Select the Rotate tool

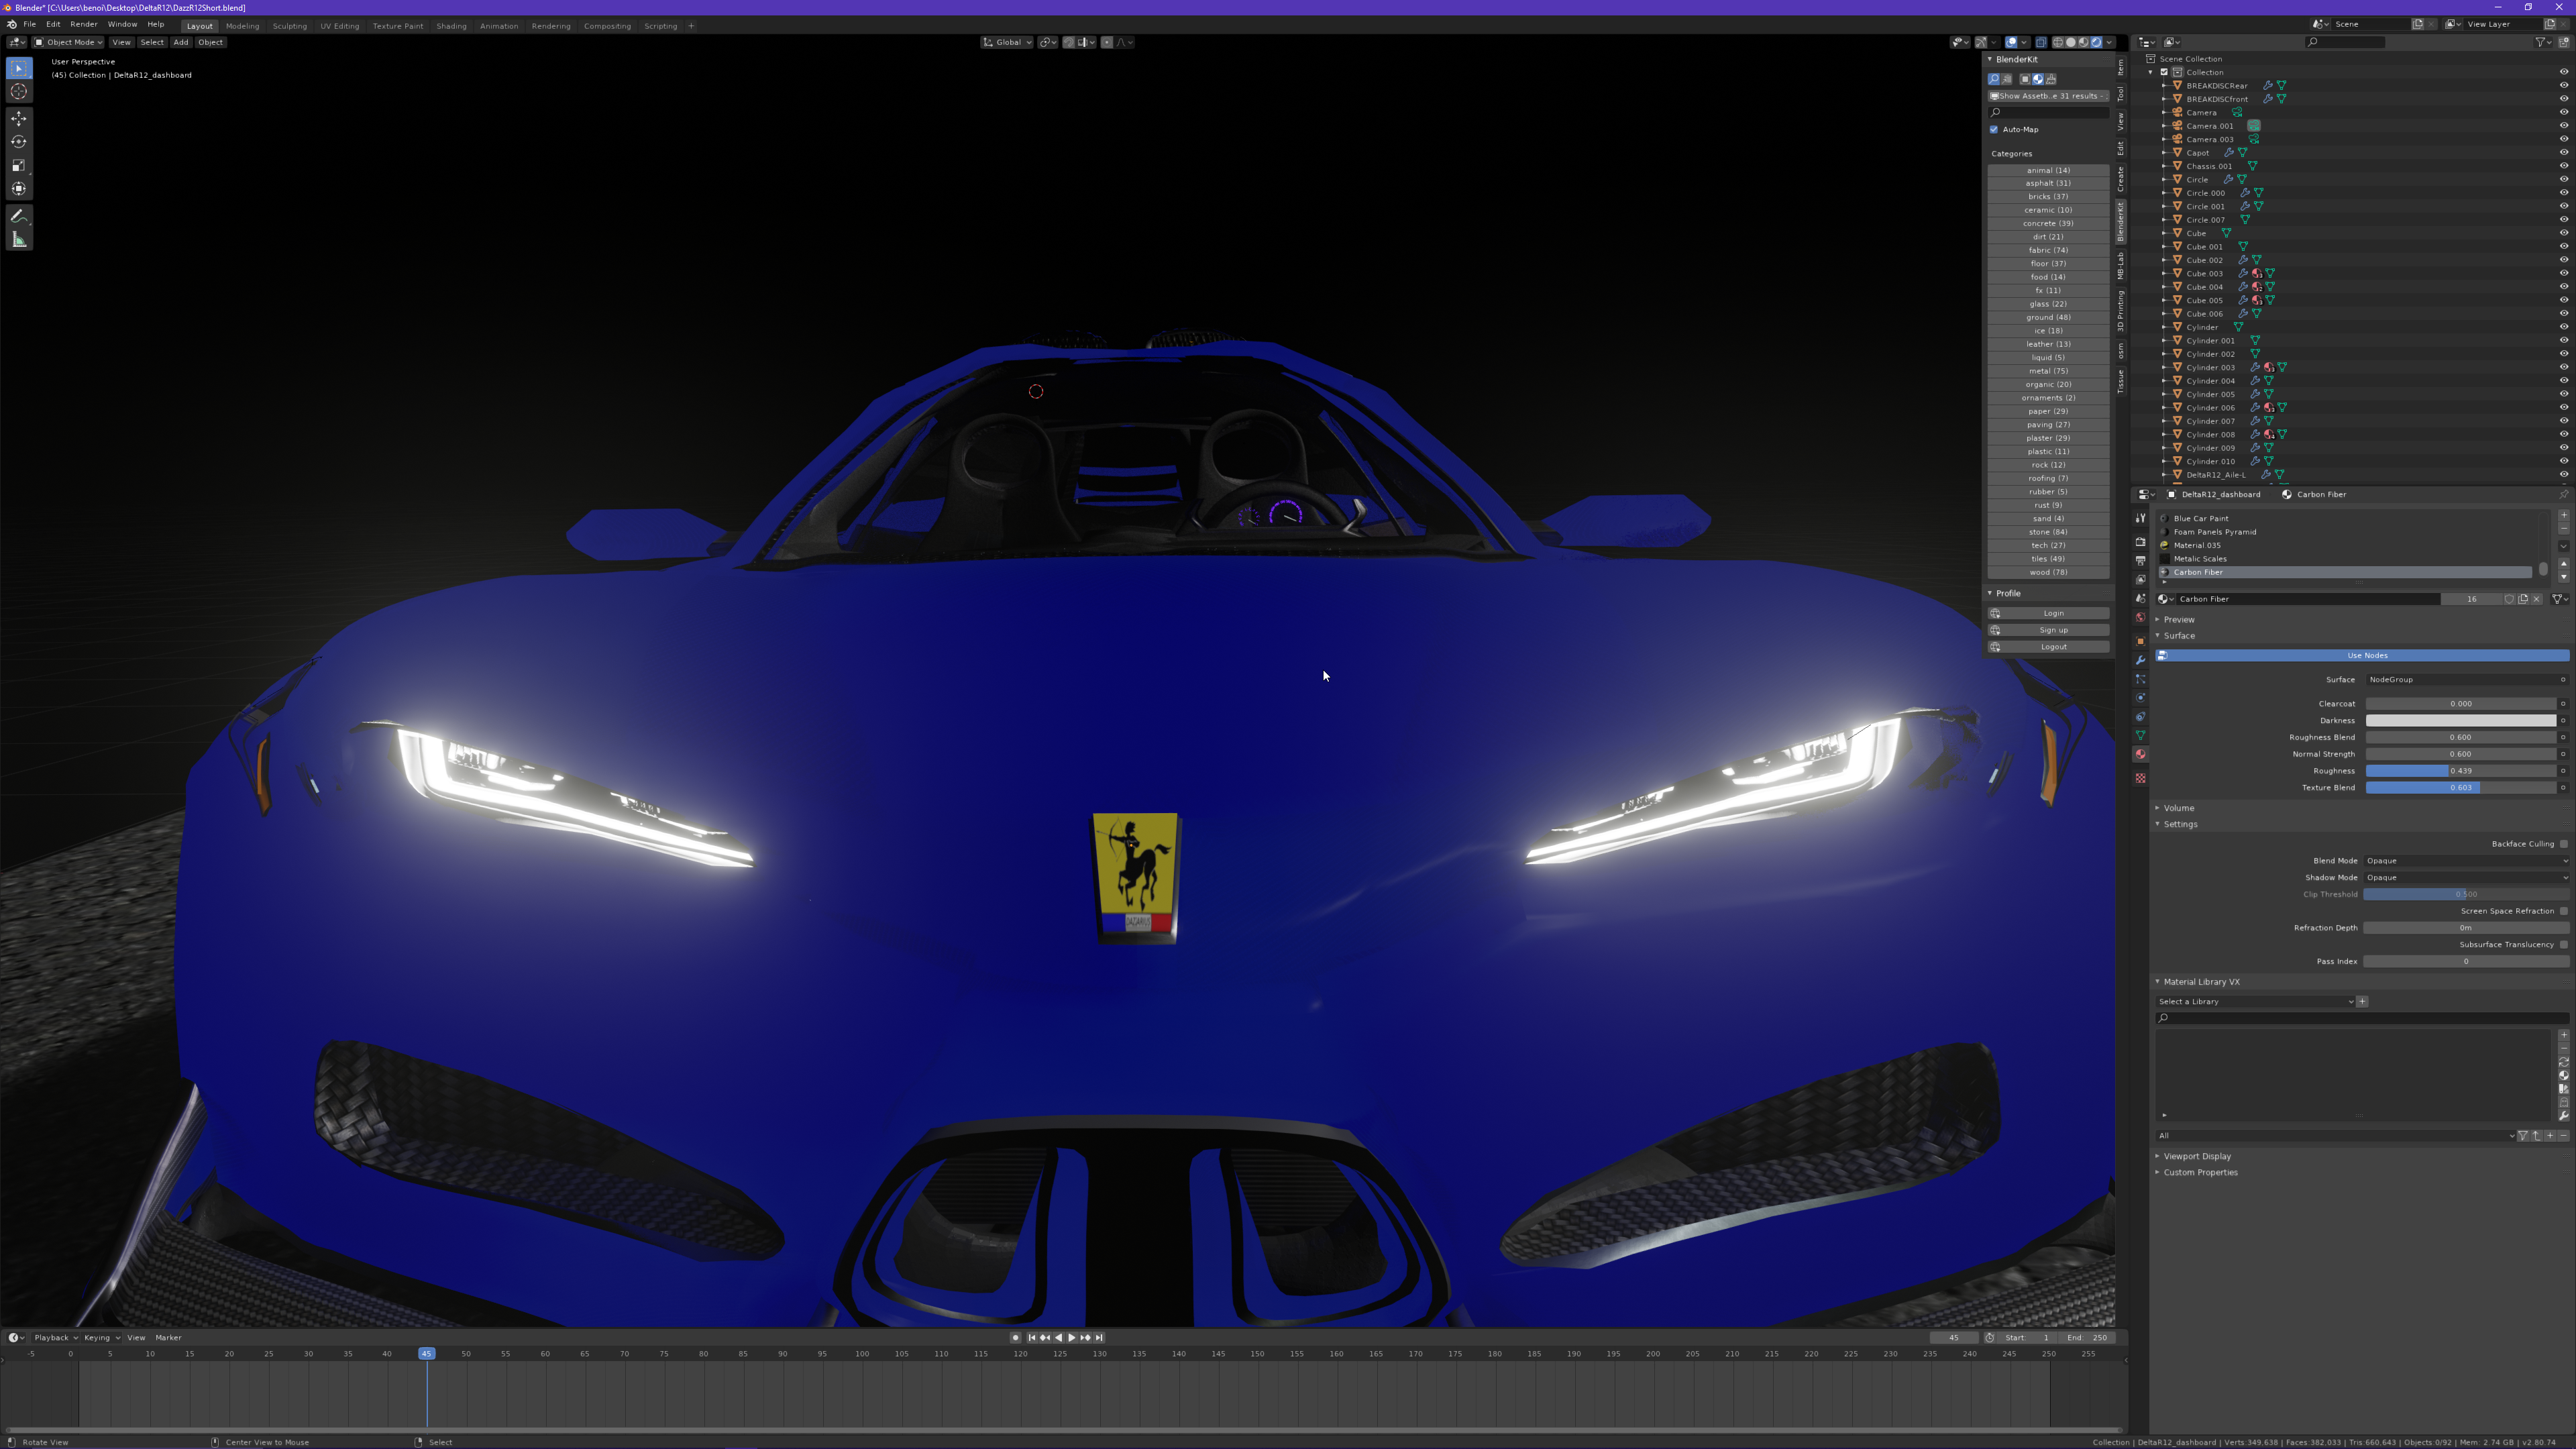point(19,141)
